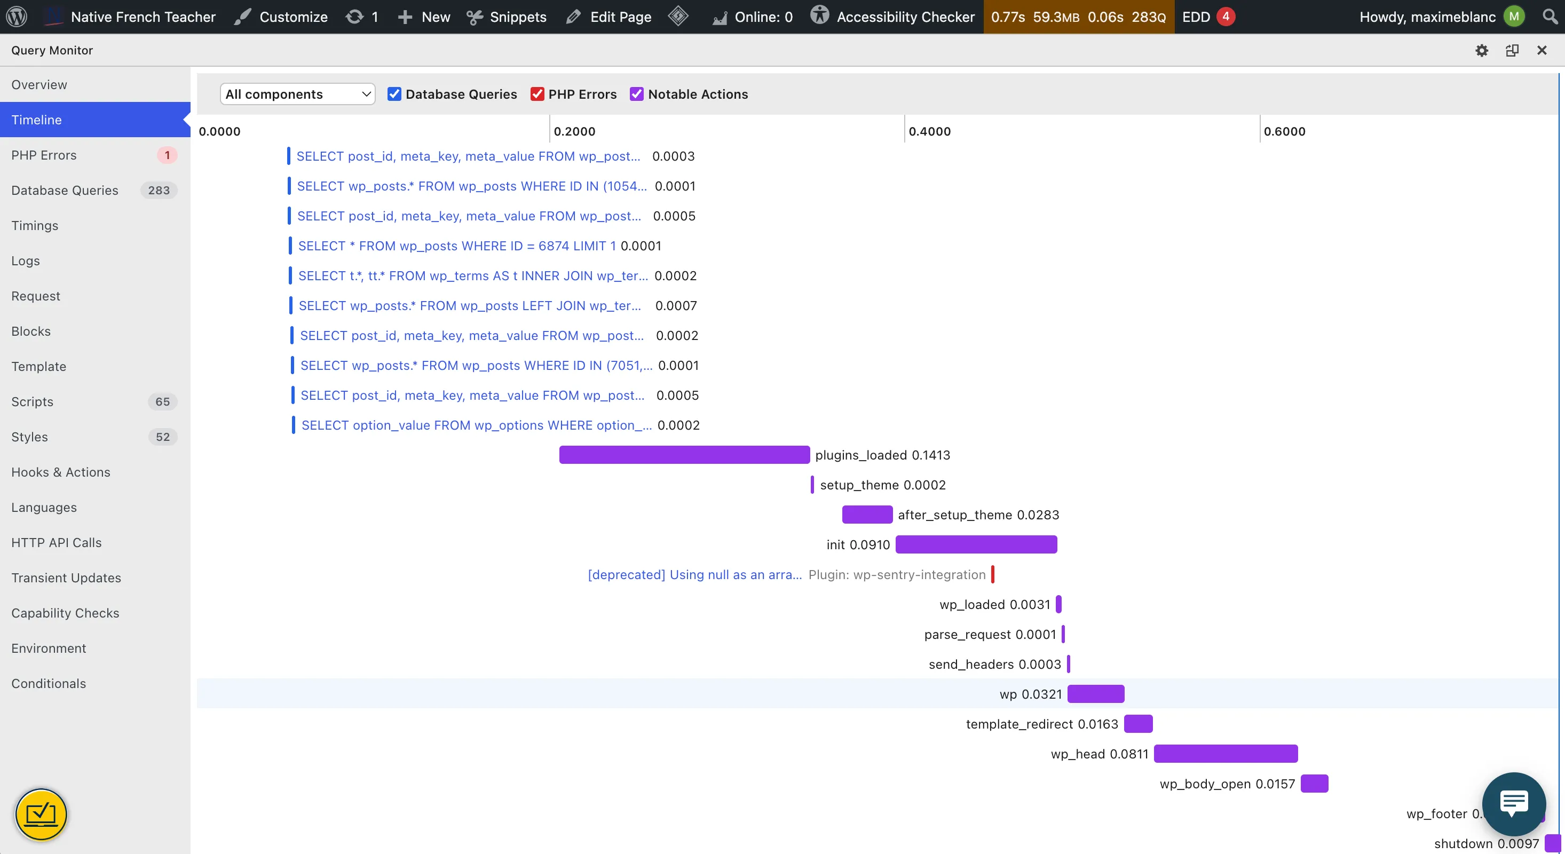Toggle Query Monitor panel position icon
The image size is (1565, 854).
point(1512,50)
